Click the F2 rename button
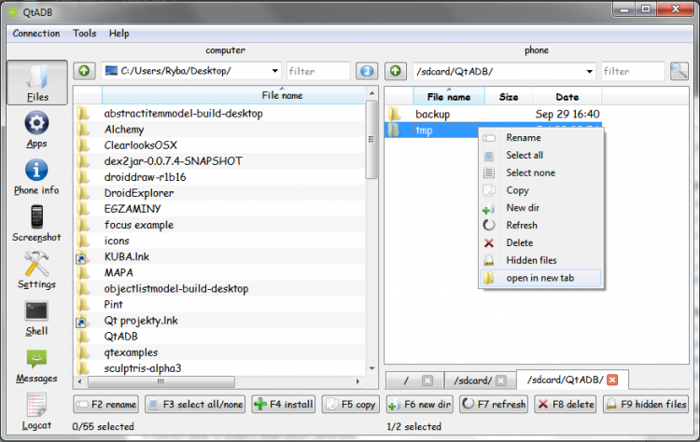 (105, 404)
